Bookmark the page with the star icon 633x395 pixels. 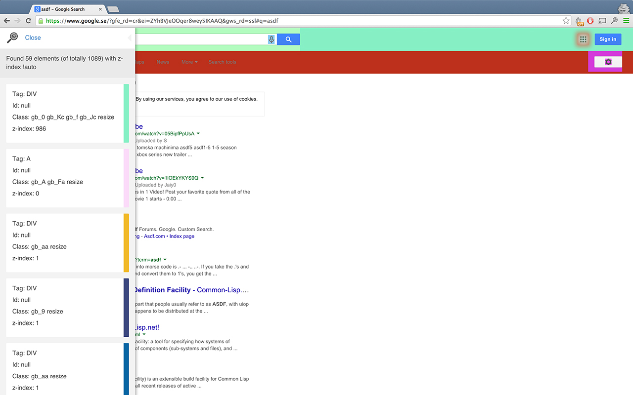point(565,20)
